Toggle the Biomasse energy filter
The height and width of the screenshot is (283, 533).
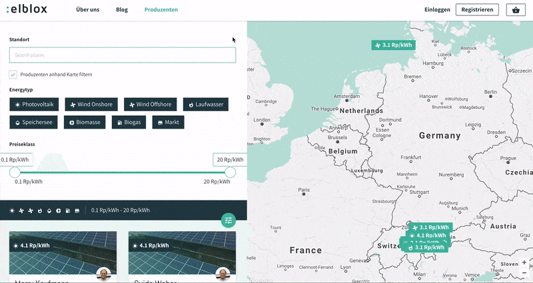85,123
